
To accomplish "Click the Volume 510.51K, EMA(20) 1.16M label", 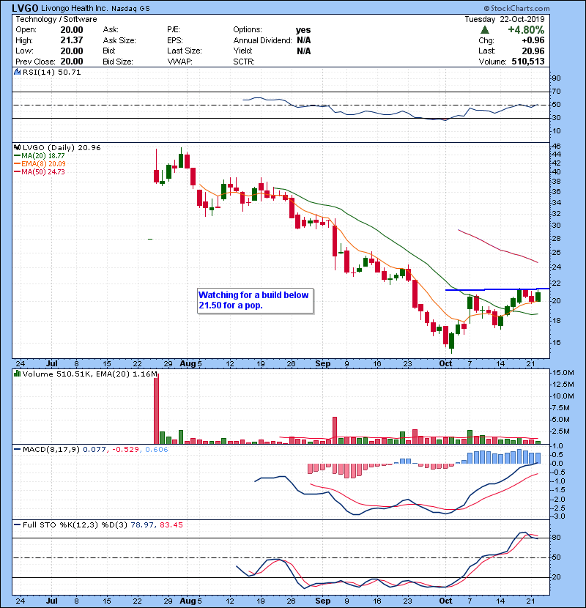I will click(90, 374).
